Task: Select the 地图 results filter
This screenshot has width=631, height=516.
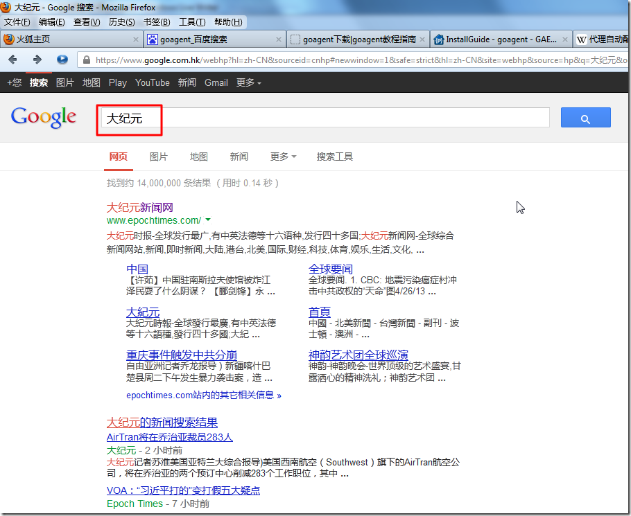Action: [199, 157]
